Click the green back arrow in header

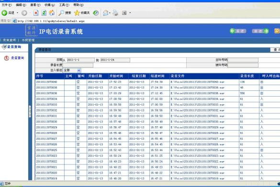click(x=232, y=31)
